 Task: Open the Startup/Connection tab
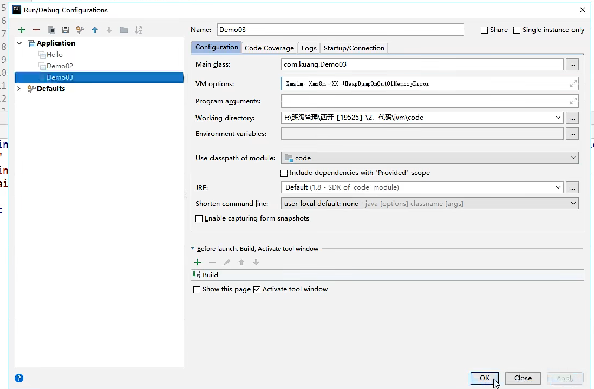[x=353, y=48]
